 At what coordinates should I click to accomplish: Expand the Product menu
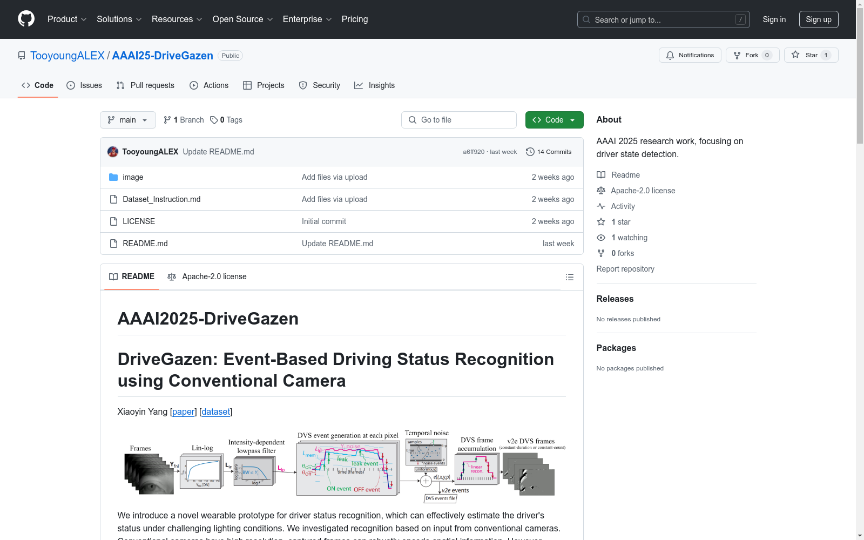pos(67,19)
